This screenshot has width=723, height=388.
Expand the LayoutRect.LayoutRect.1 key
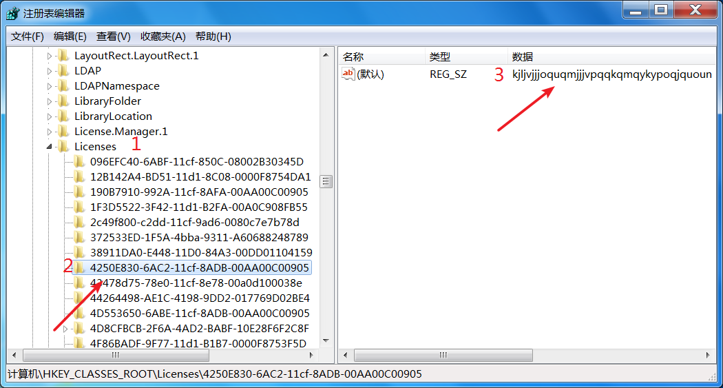point(50,56)
